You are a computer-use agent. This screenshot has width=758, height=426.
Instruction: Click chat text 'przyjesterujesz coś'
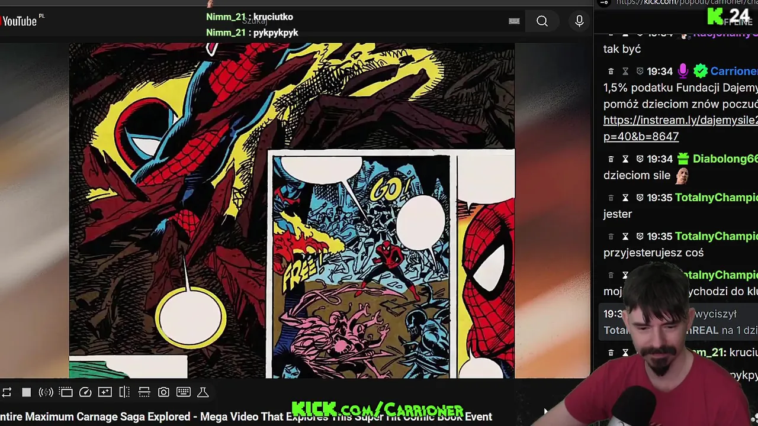point(653,253)
